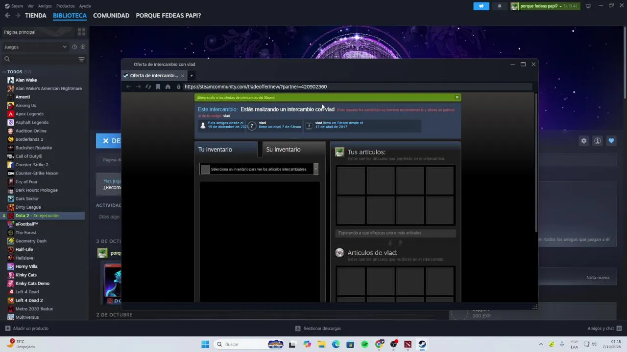
Task: Open Spotify from the taskbar
Action: pyautogui.click(x=365, y=344)
